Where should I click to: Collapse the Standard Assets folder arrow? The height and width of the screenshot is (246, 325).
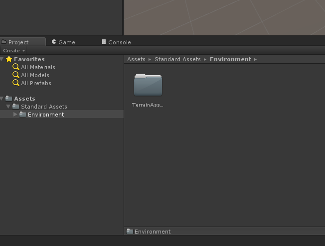point(8,107)
